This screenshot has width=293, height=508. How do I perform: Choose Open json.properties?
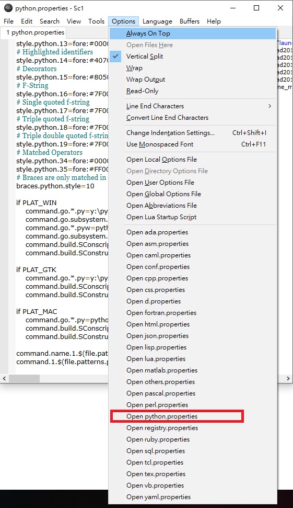[x=193, y=336]
